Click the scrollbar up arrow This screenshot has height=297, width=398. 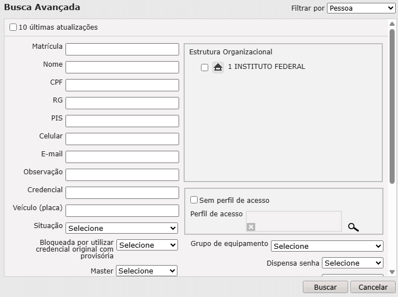tap(392, 24)
